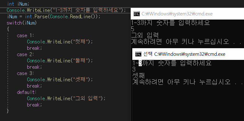Image resolution: width=244 pixels, height=121 pixels.
Task: Click the WriteLine("둘째") code line
Action: 60,61
